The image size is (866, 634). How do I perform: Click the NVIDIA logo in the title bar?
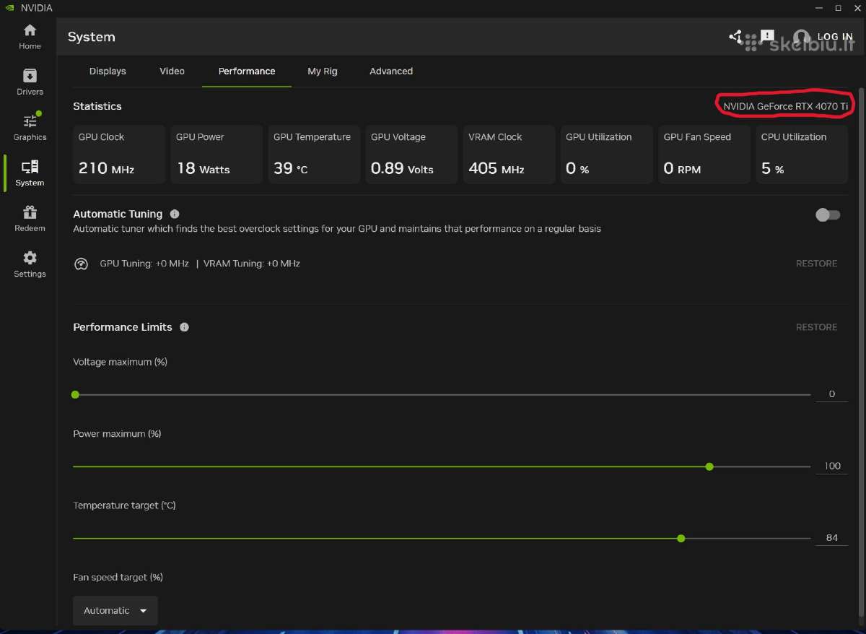click(x=9, y=8)
